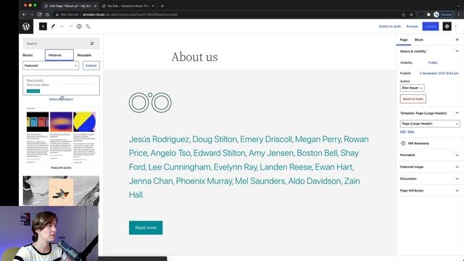Image resolution: width=464 pixels, height=261 pixels.
Task: Click Switch to draft
Action: tap(390, 26)
